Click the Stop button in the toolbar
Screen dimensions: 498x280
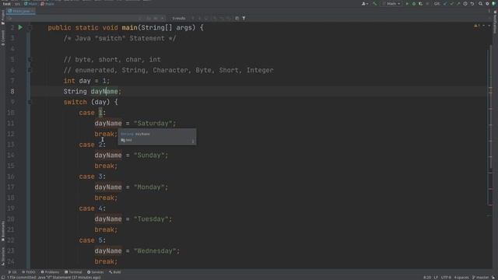tap(427, 4)
